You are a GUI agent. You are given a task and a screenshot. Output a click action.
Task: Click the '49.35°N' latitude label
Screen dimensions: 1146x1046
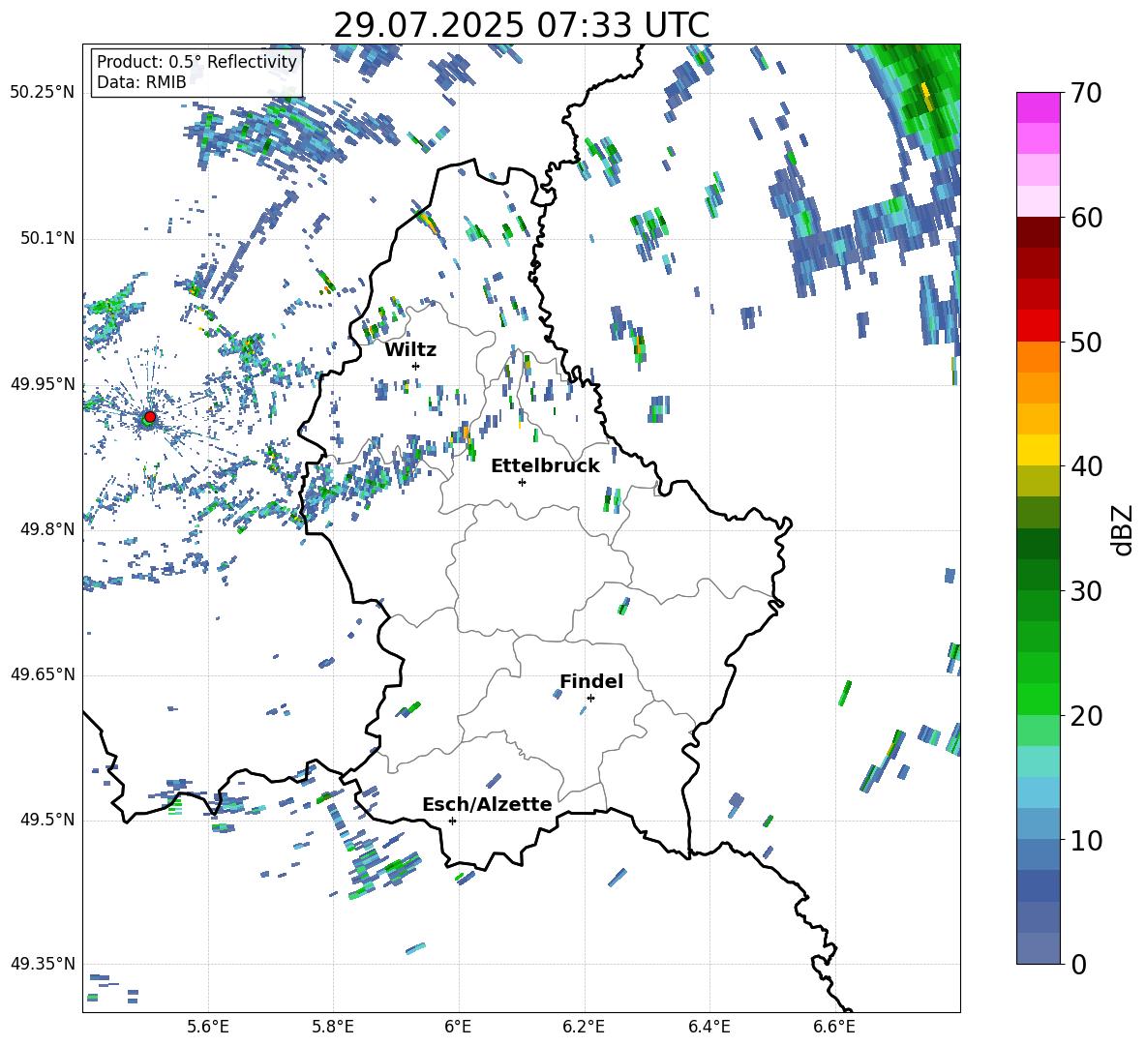[43, 964]
